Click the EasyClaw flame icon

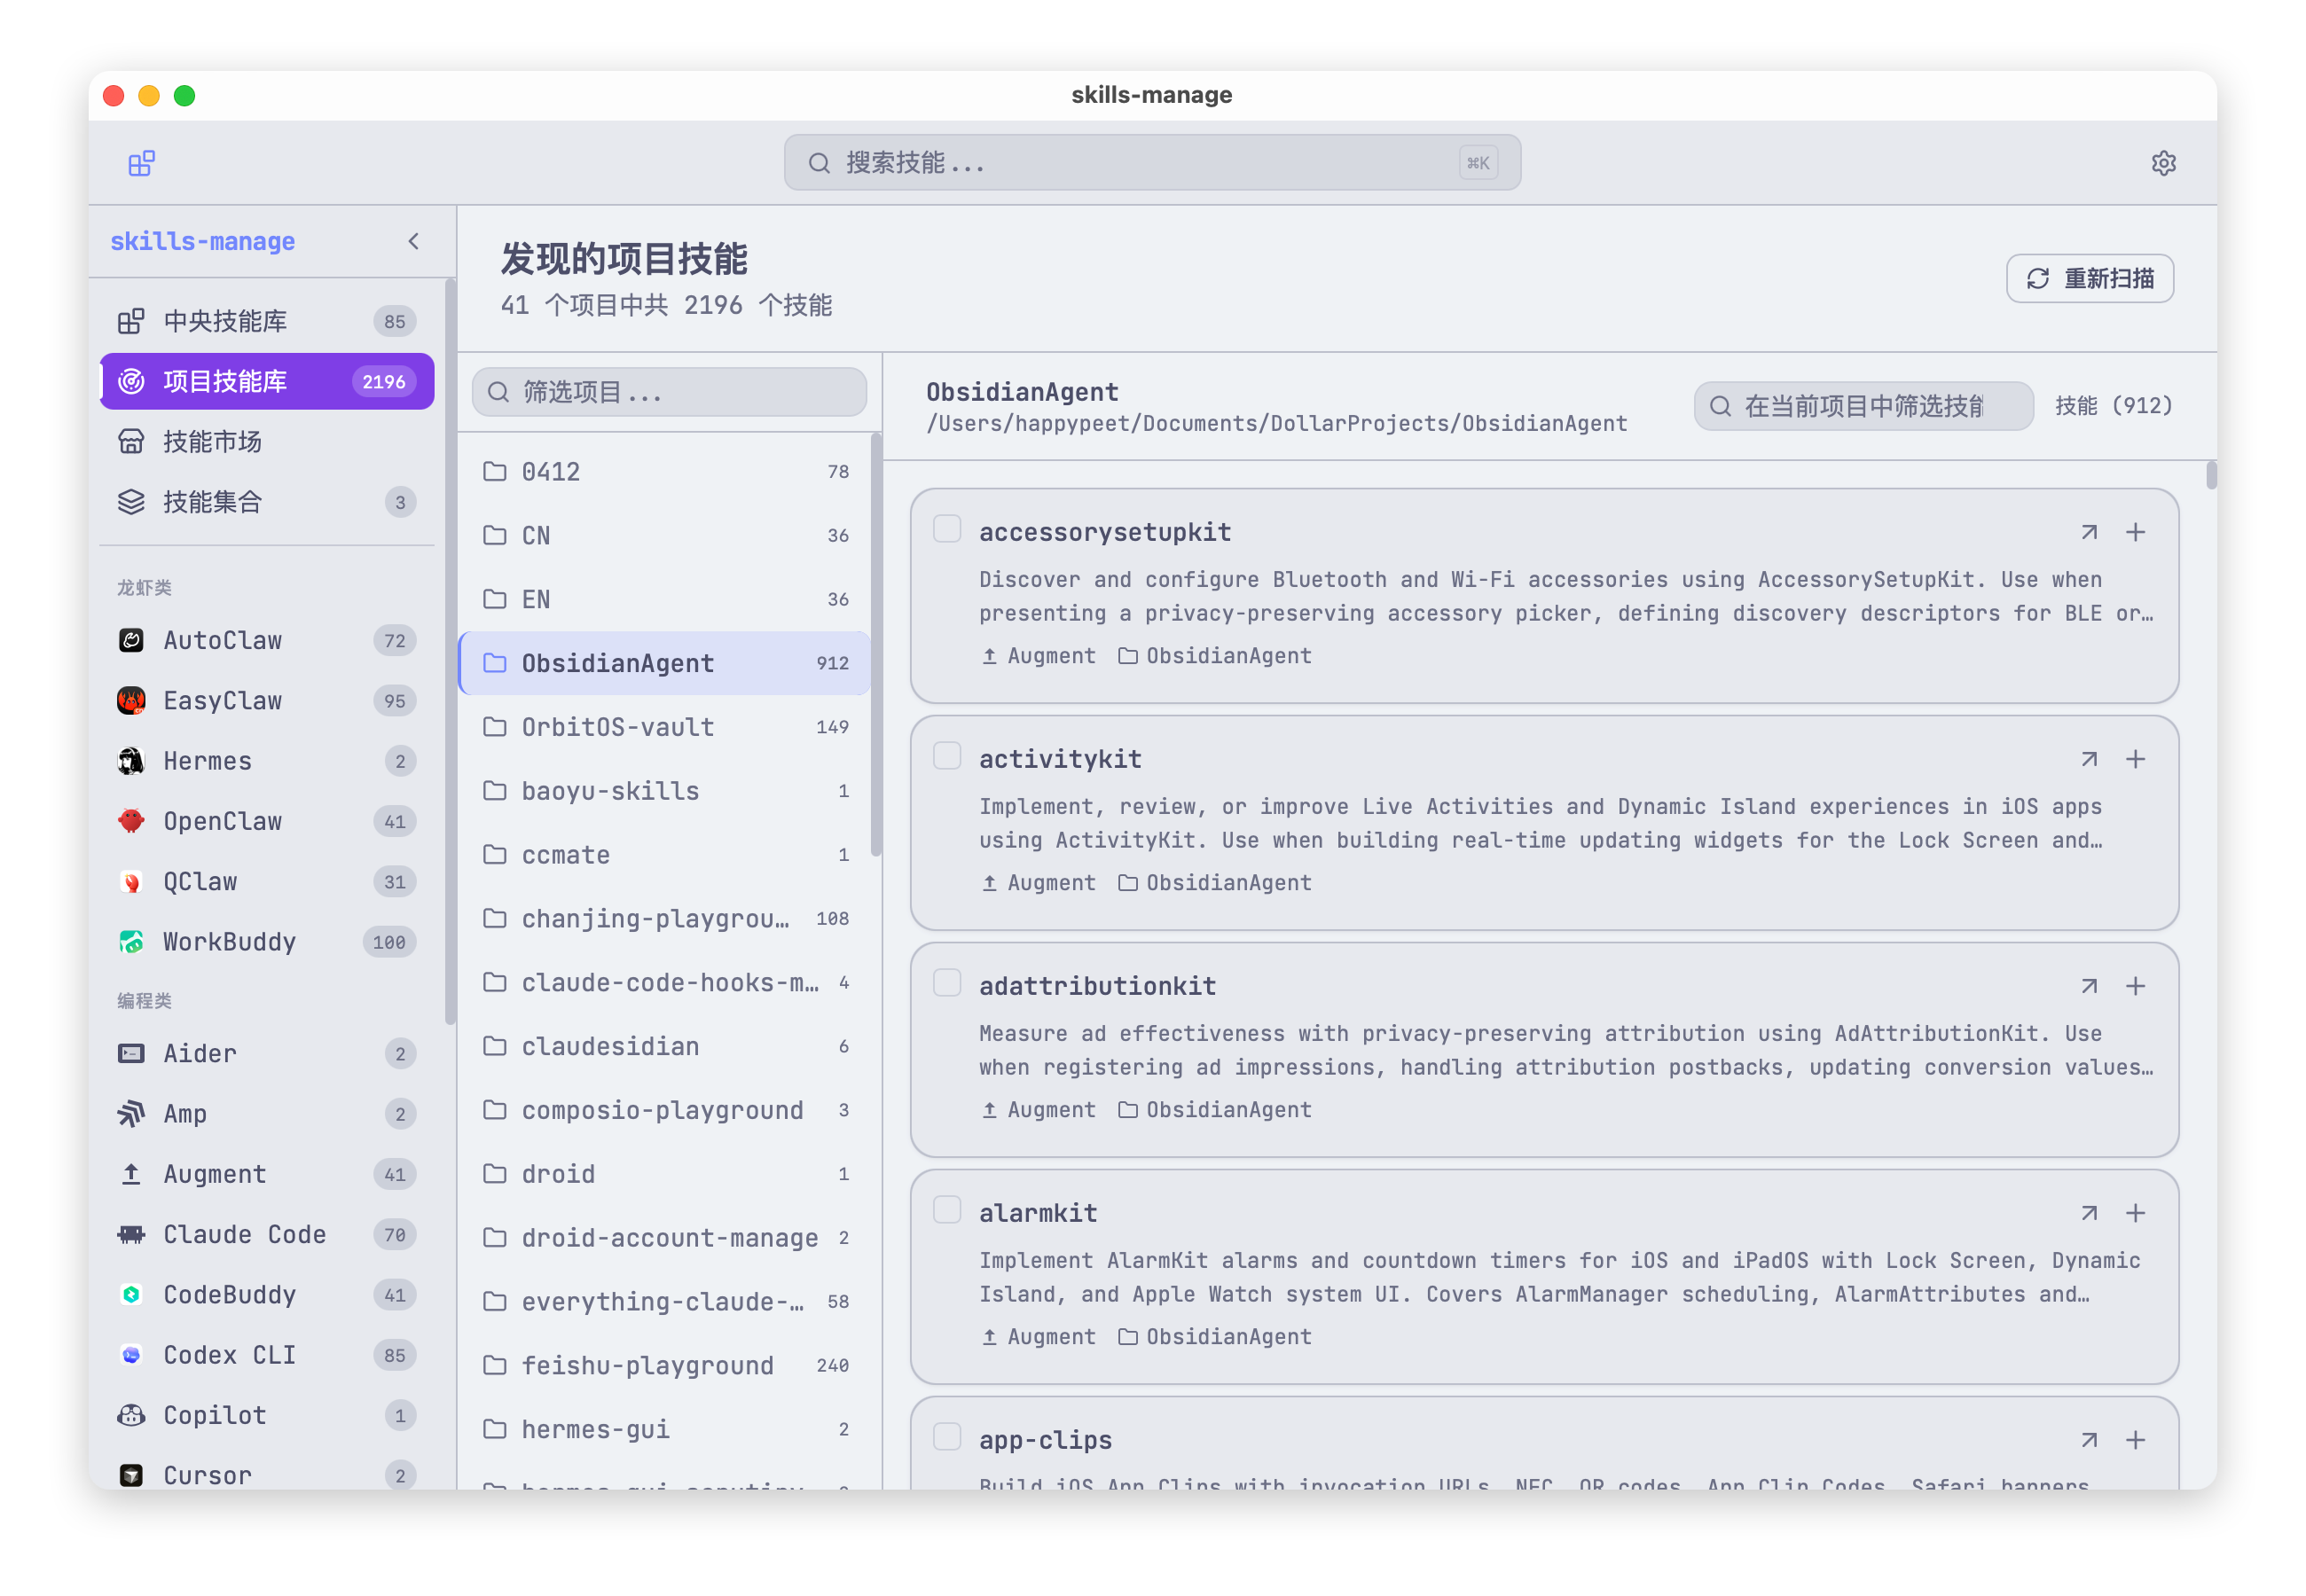pyautogui.click(x=131, y=700)
